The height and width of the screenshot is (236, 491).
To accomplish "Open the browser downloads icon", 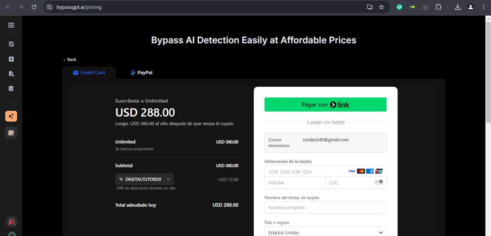I will (458, 7).
